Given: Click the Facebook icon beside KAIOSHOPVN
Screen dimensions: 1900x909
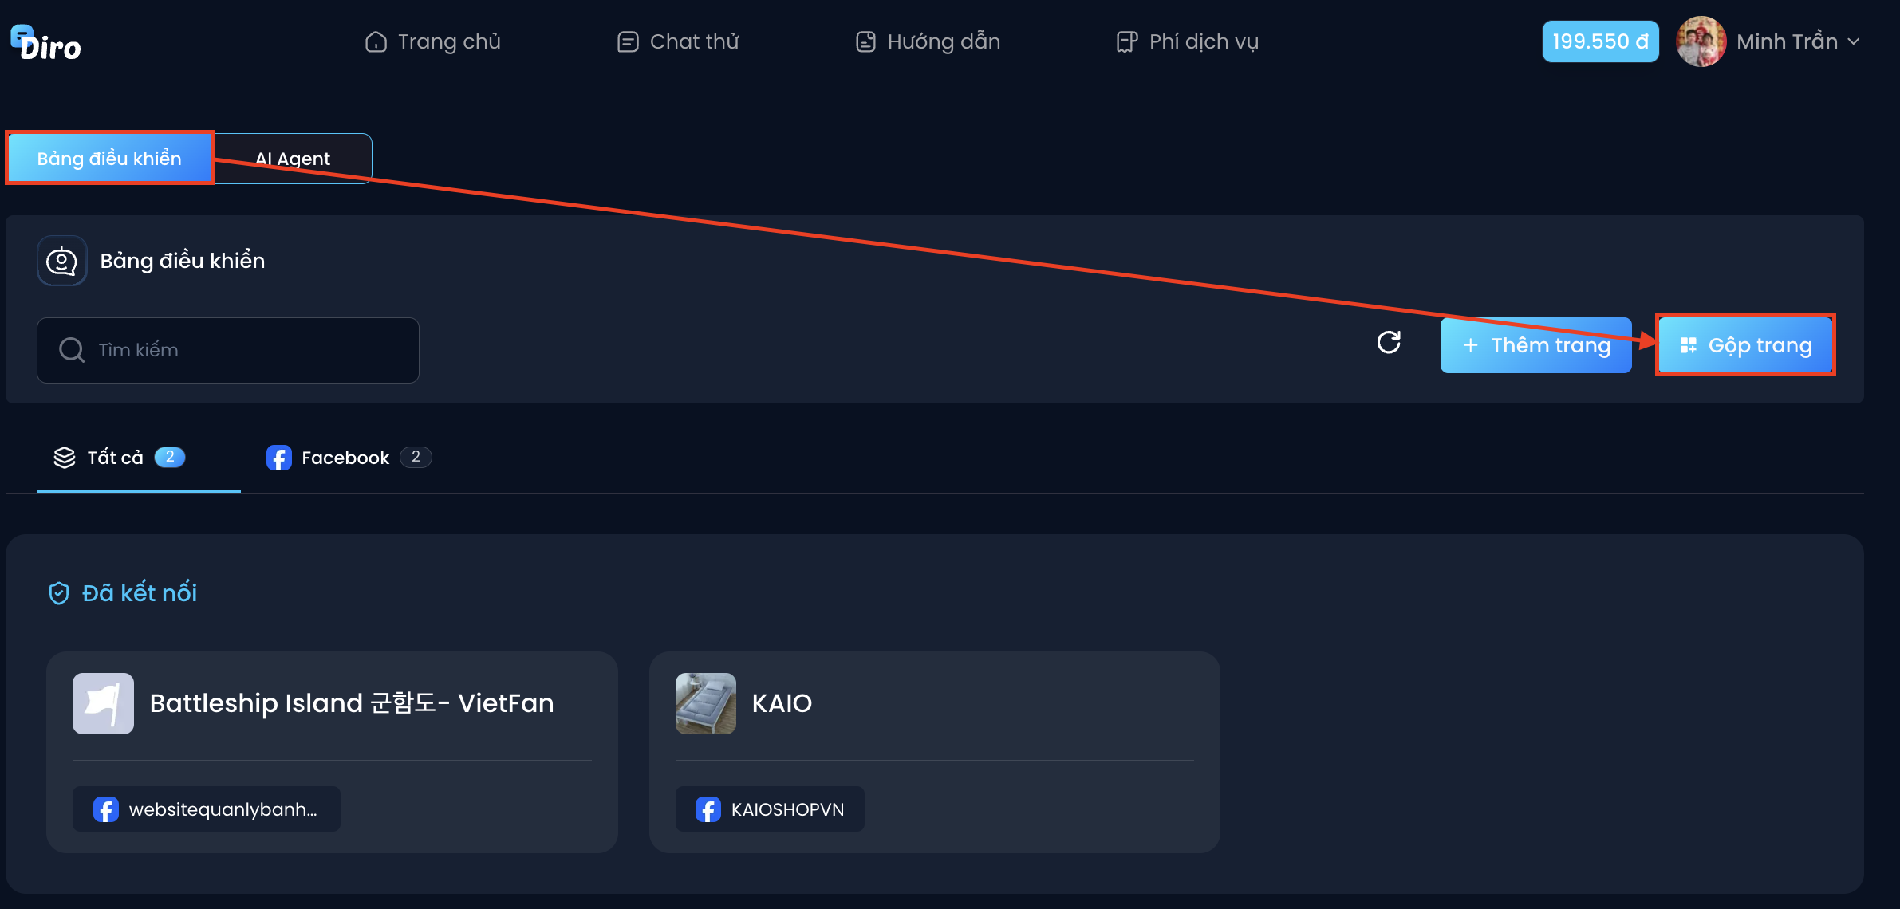Looking at the screenshot, I should [708, 809].
